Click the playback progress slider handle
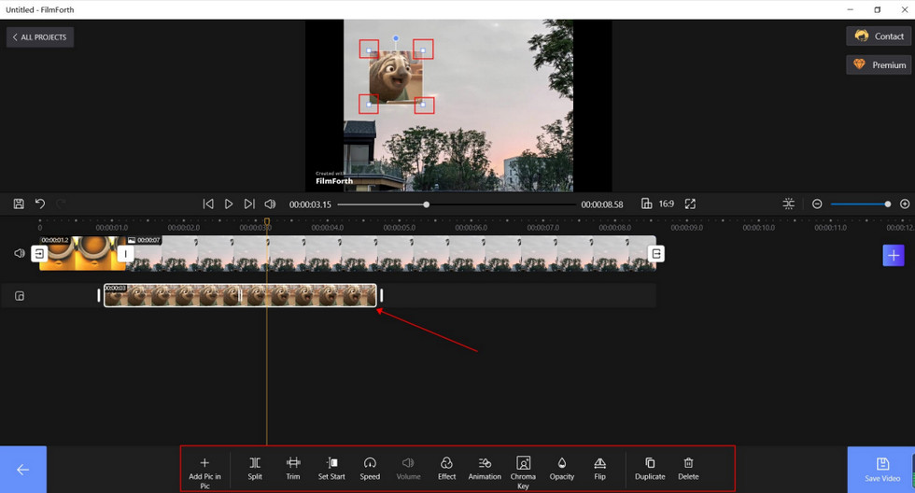Viewport: 915px width, 493px height. (x=427, y=204)
